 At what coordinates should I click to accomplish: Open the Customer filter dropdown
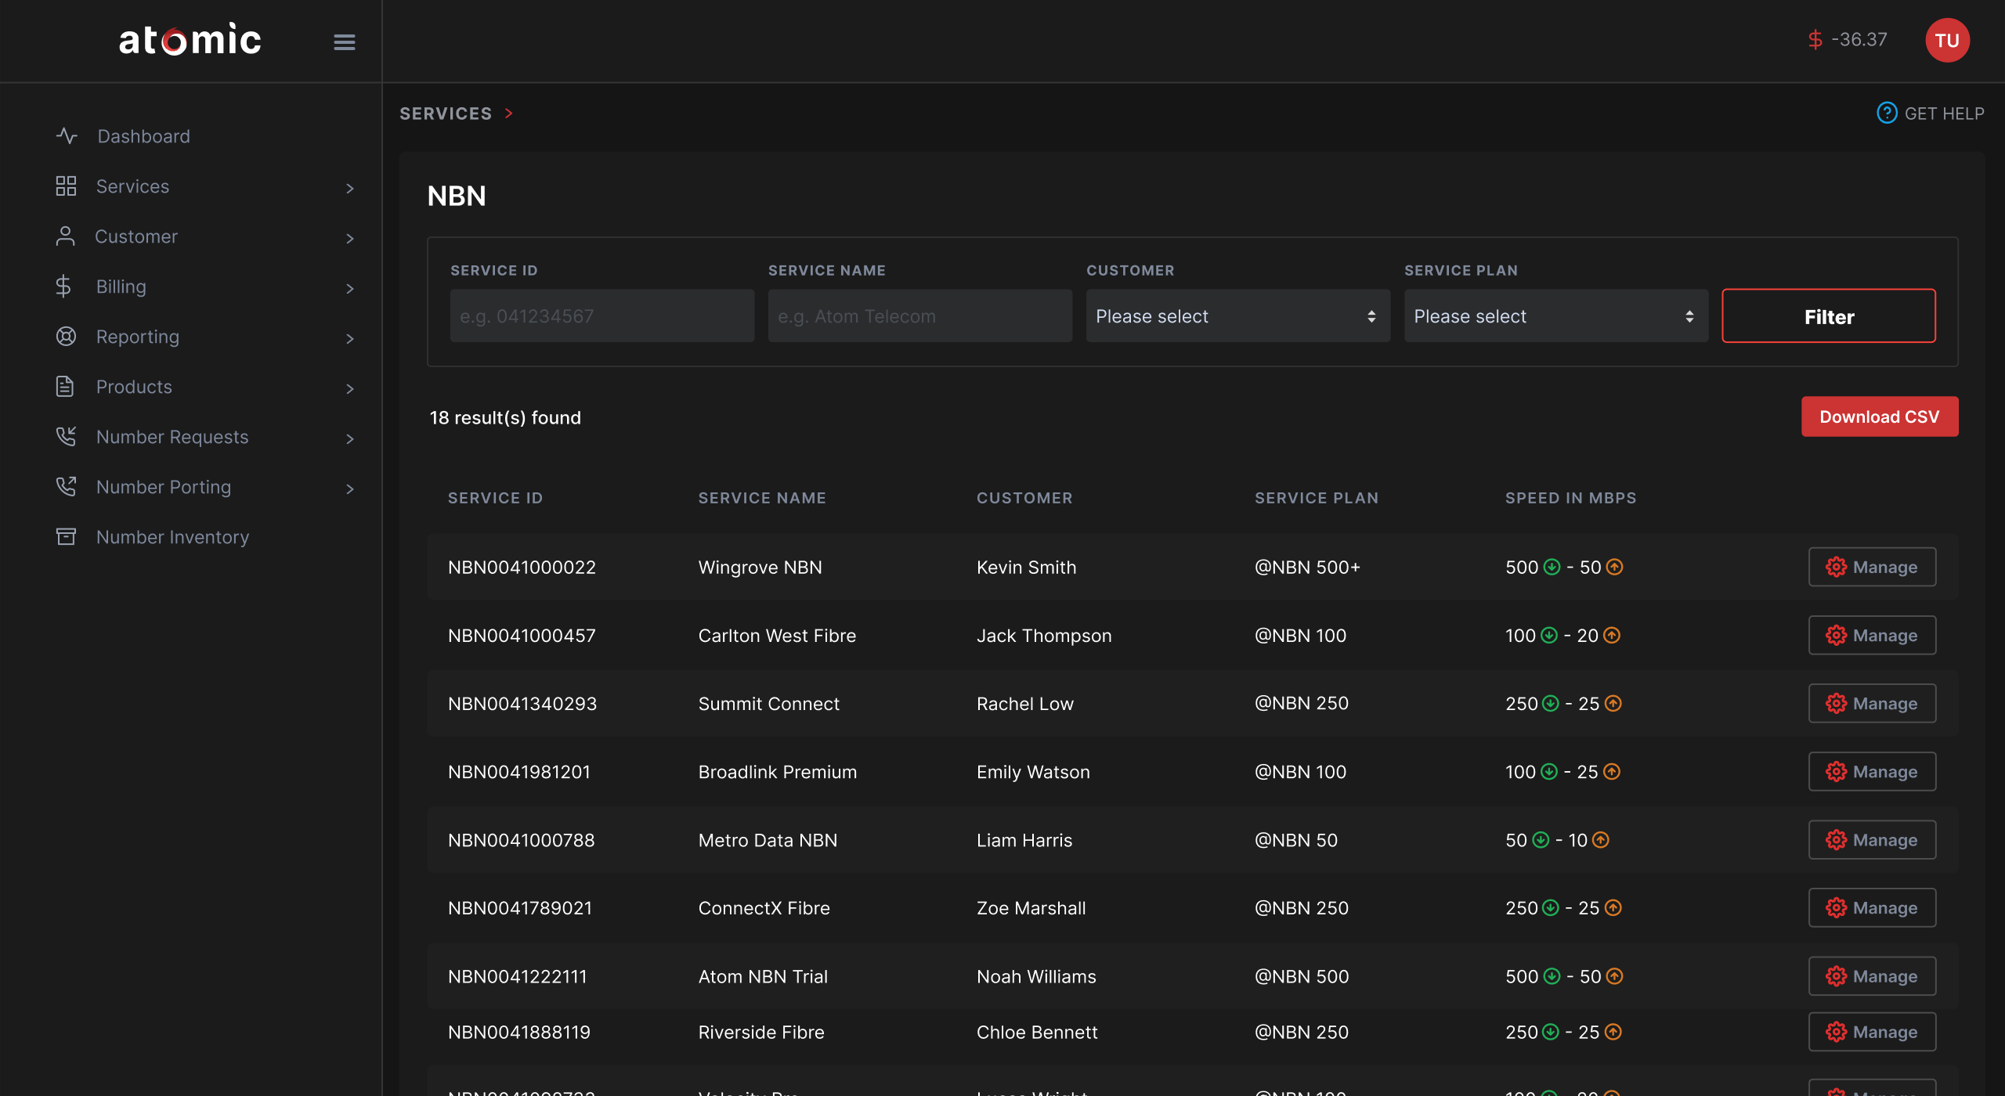(x=1237, y=316)
